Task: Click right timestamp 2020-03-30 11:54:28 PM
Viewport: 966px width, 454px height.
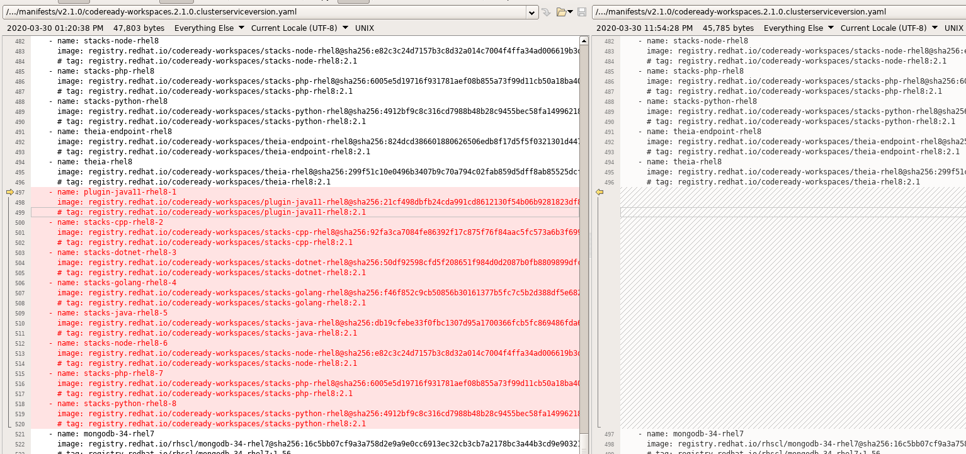Action: tap(644, 28)
